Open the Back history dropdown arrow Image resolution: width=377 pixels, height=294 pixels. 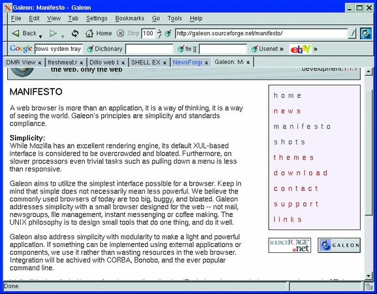click(40, 37)
